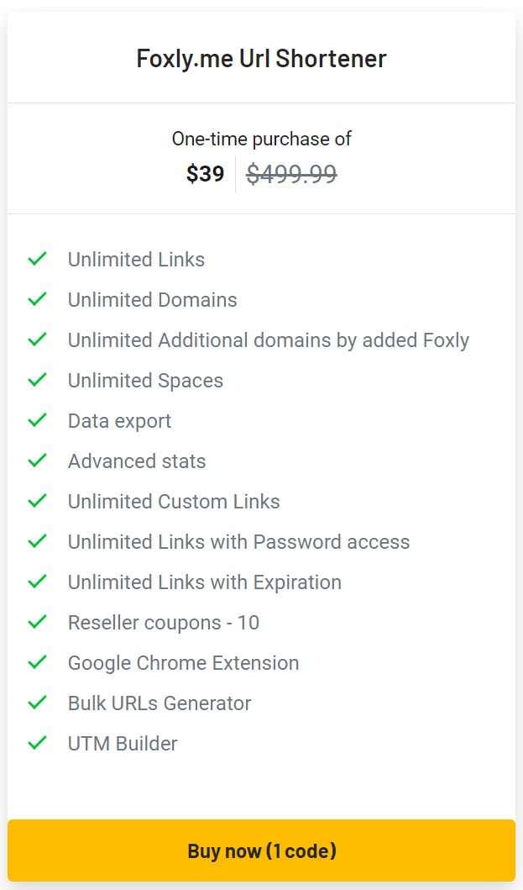Image resolution: width=523 pixels, height=890 pixels.
Task: Click the green check beside Unlimited Spaces
Action: [37, 380]
